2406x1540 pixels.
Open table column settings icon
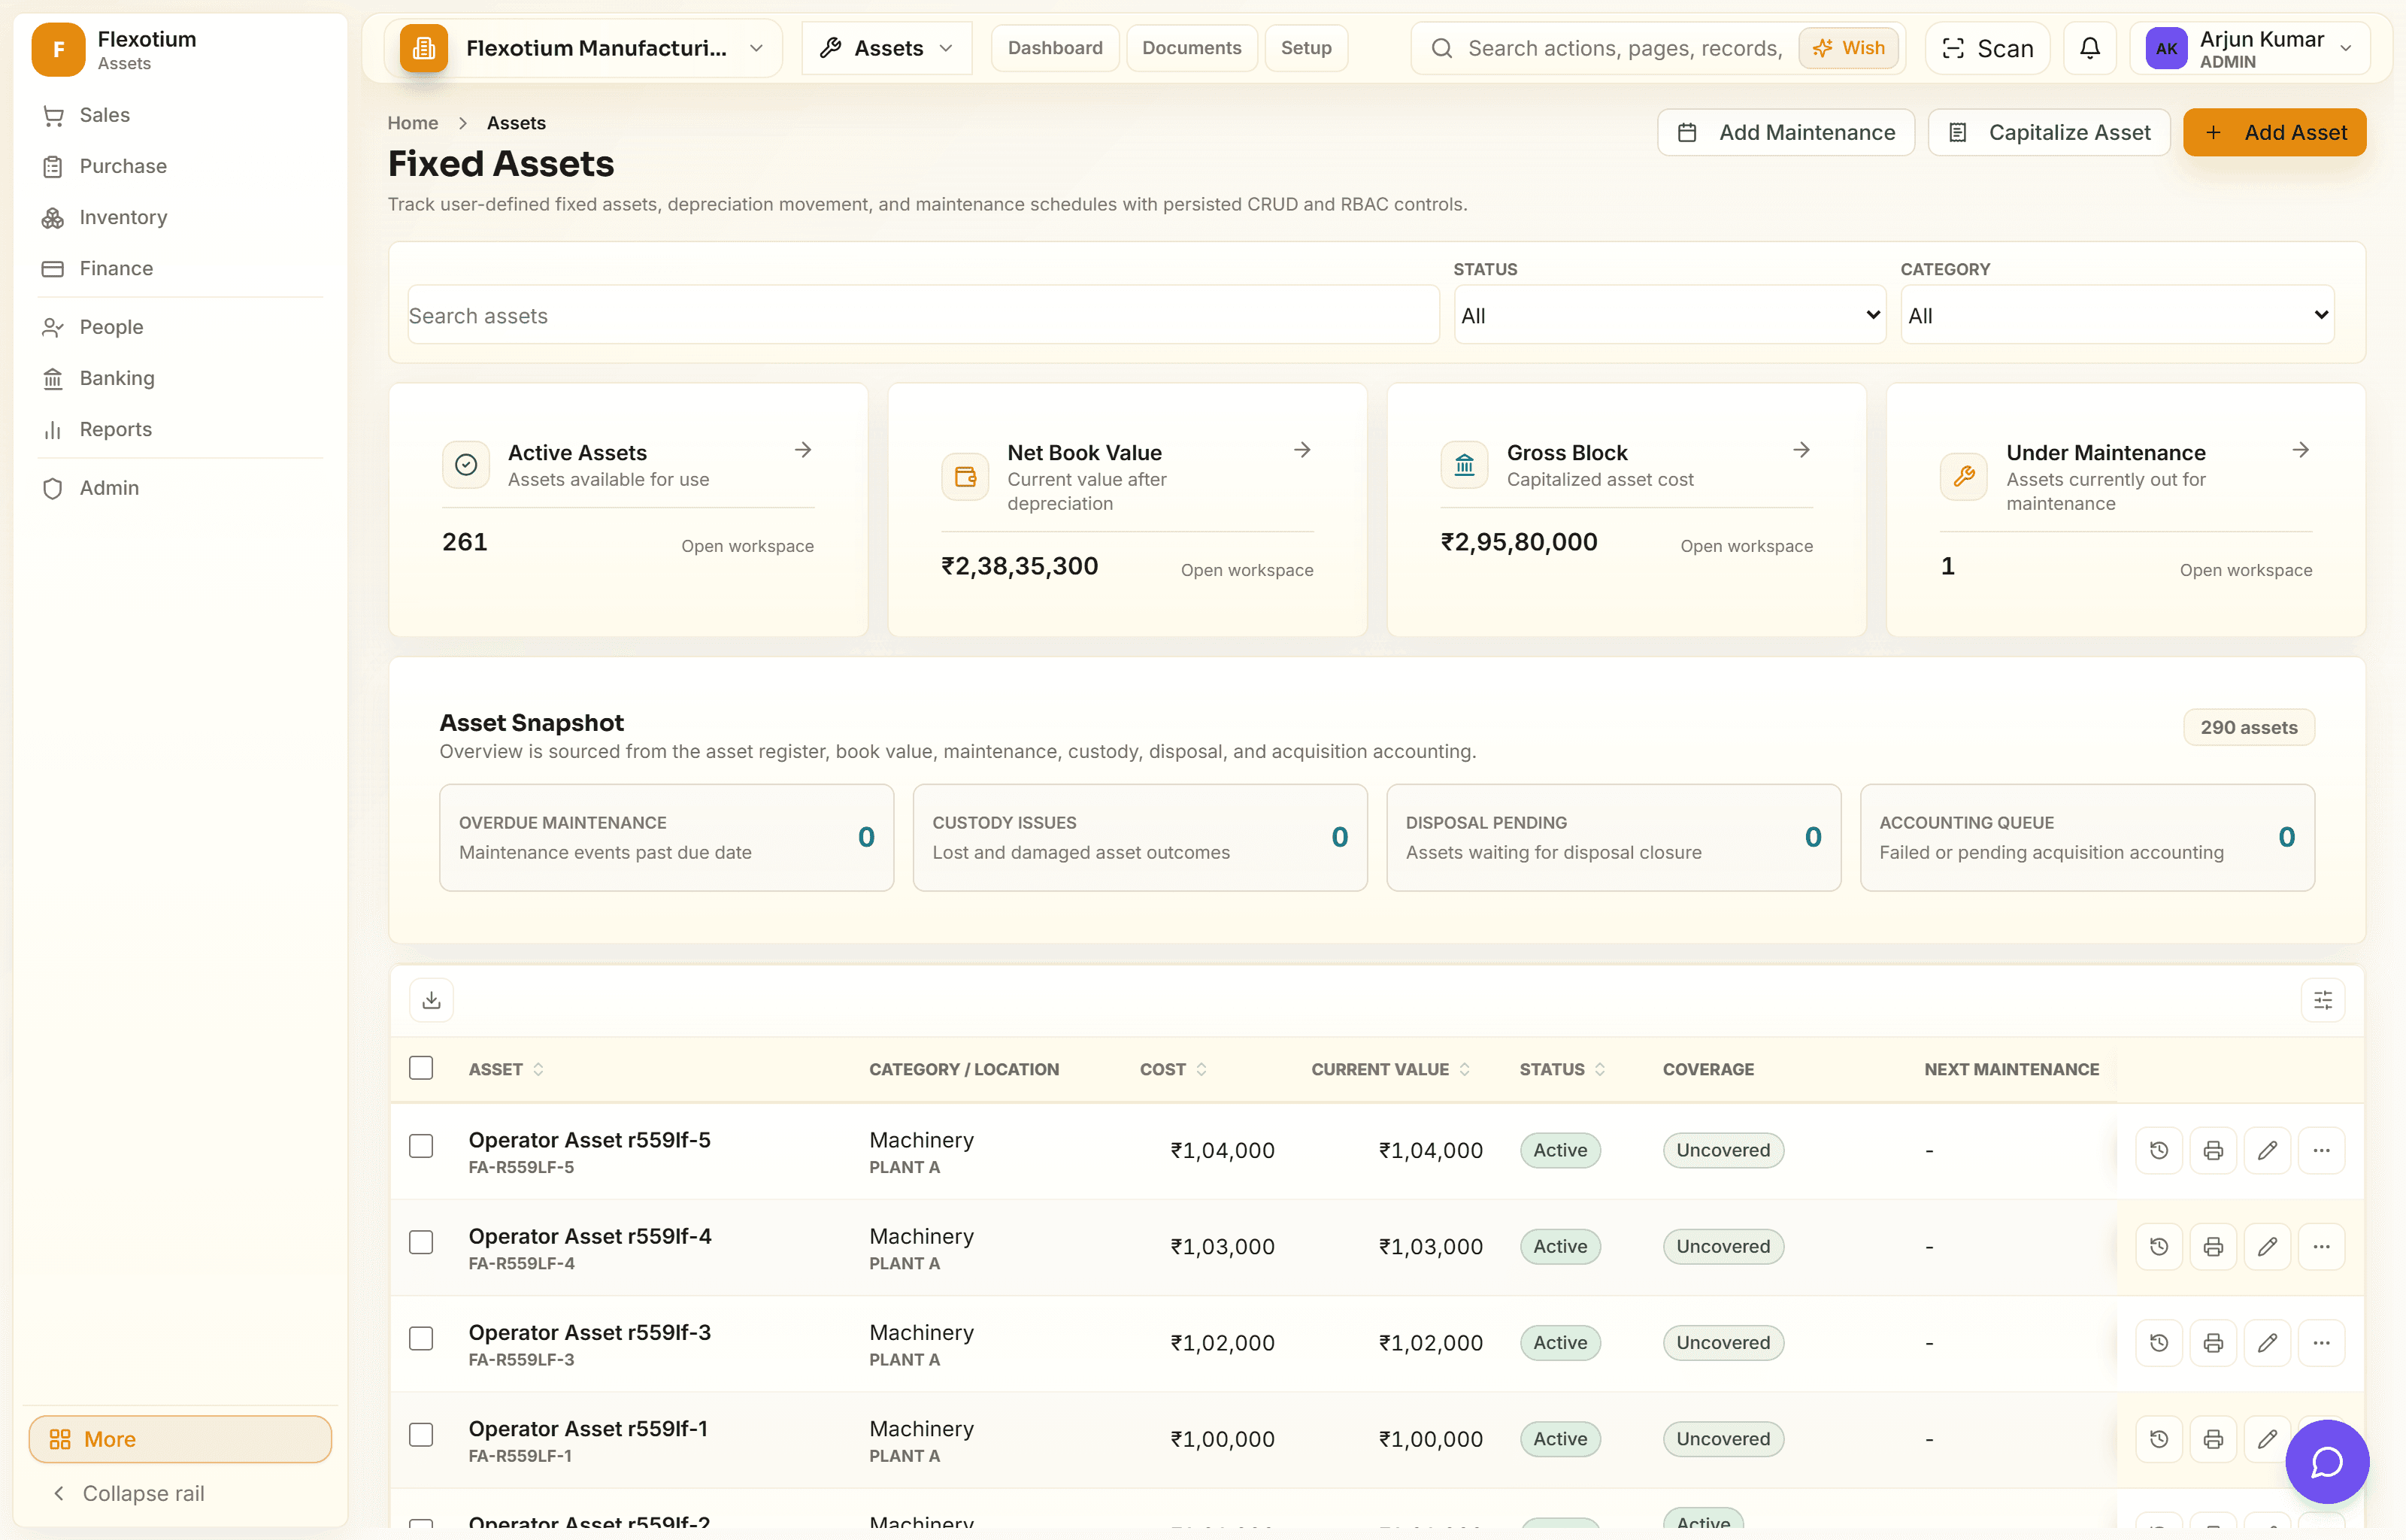pyautogui.click(x=2323, y=1000)
